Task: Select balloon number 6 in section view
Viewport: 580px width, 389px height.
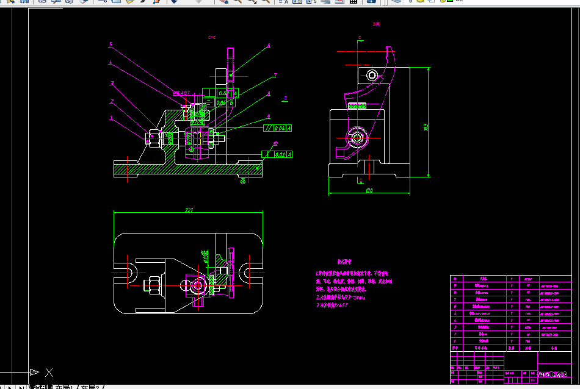Action: 269,46
